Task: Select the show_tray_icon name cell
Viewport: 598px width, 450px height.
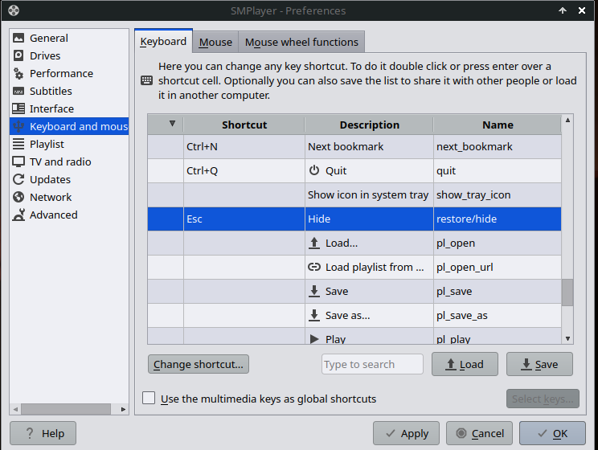Action: pos(498,195)
